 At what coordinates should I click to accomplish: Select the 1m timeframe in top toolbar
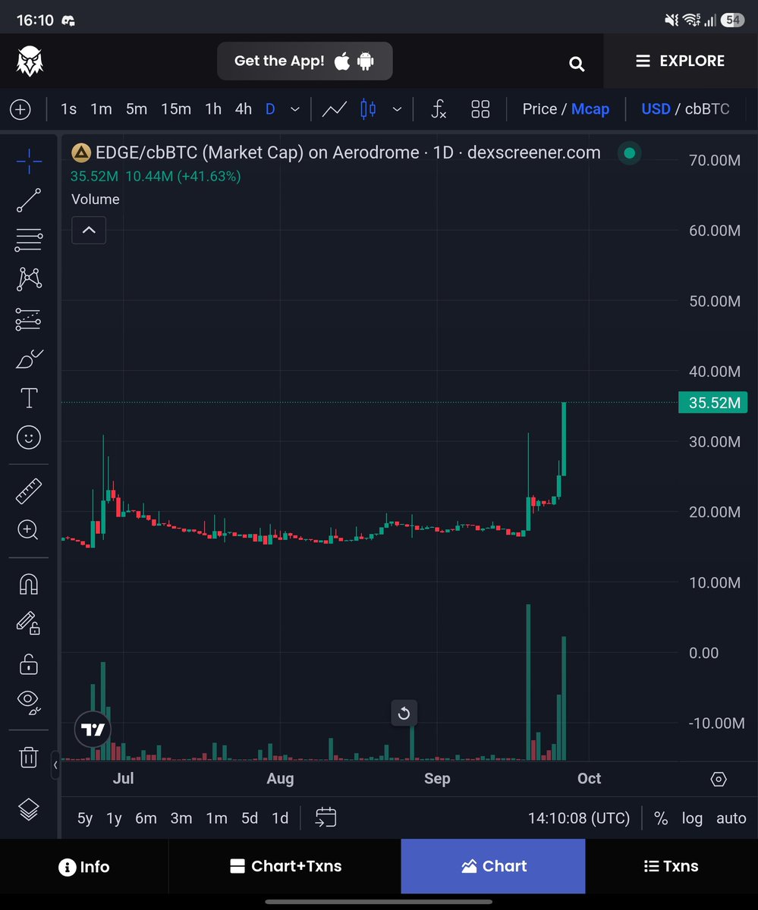(101, 109)
